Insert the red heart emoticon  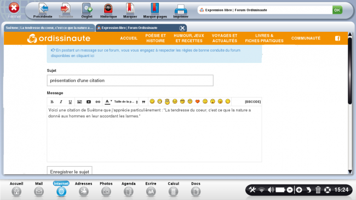198,101
